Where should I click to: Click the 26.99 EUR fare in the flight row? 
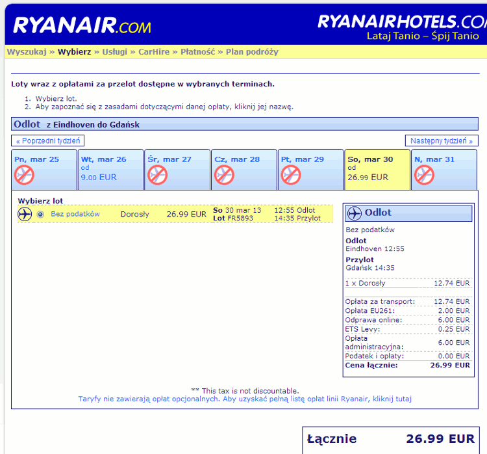pyautogui.click(x=186, y=215)
